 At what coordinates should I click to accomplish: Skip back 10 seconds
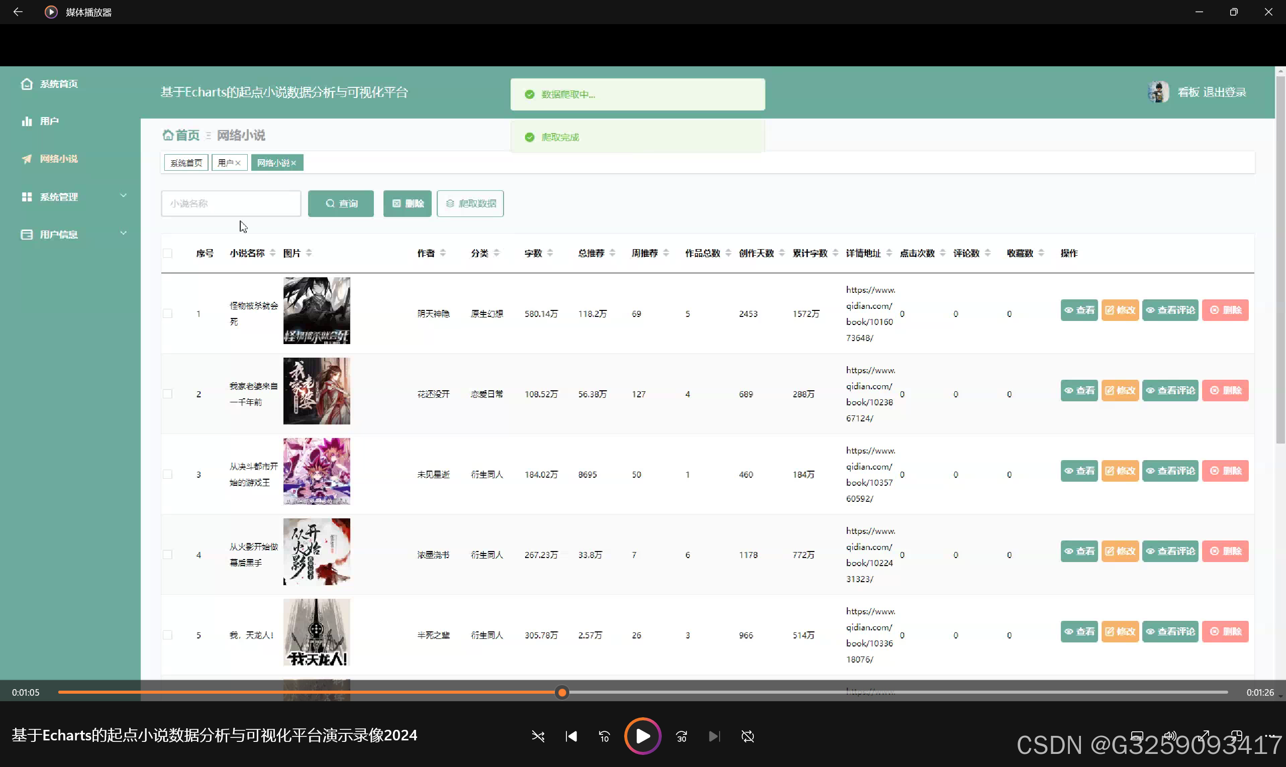coord(604,736)
